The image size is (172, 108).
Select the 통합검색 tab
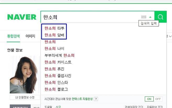coord(13,36)
